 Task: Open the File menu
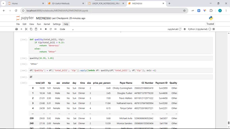point(18,24)
